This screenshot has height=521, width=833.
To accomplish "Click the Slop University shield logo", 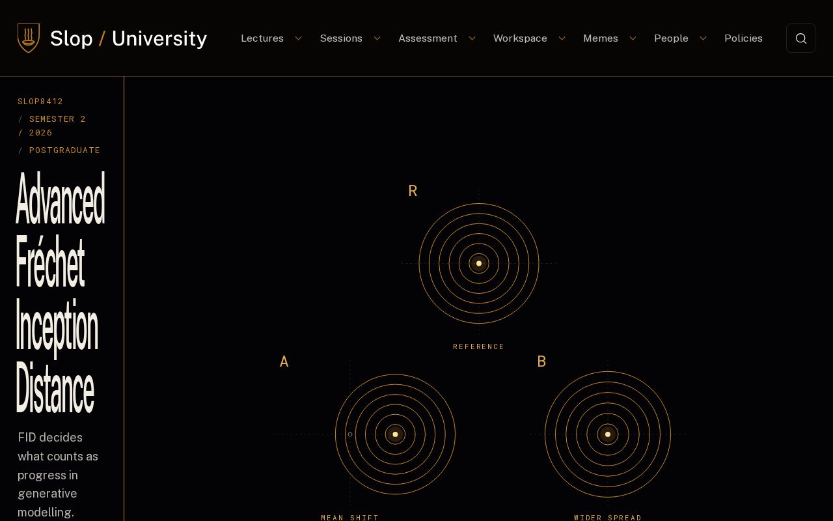I will 29,38.
